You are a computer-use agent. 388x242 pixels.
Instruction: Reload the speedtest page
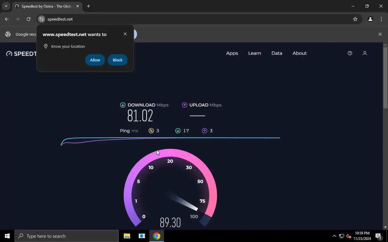tap(28, 19)
